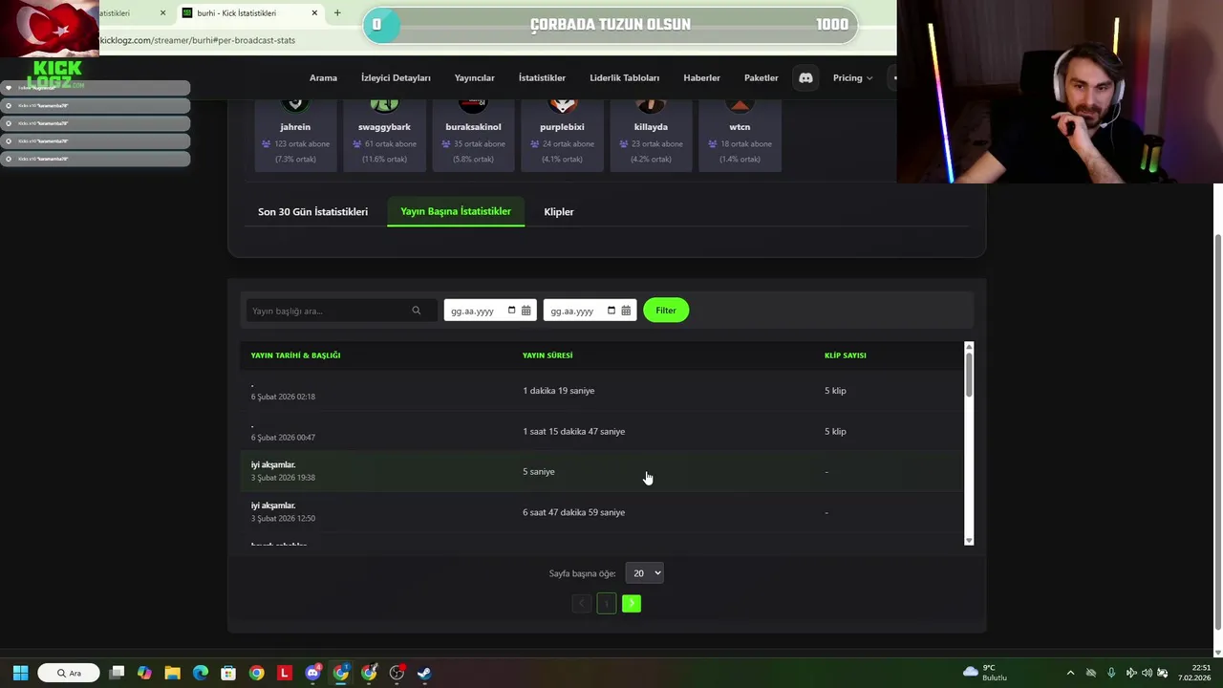This screenshot has width=1223, height=688.
Task: Select the row dated 6 Şubat 2026 02:18
Action: [602, 391]
